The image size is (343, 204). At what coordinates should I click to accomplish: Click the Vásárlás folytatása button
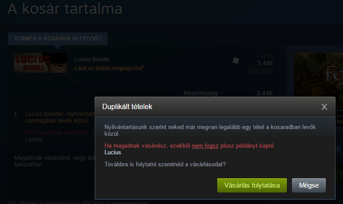pyautogui.click(x=252, y=185)
